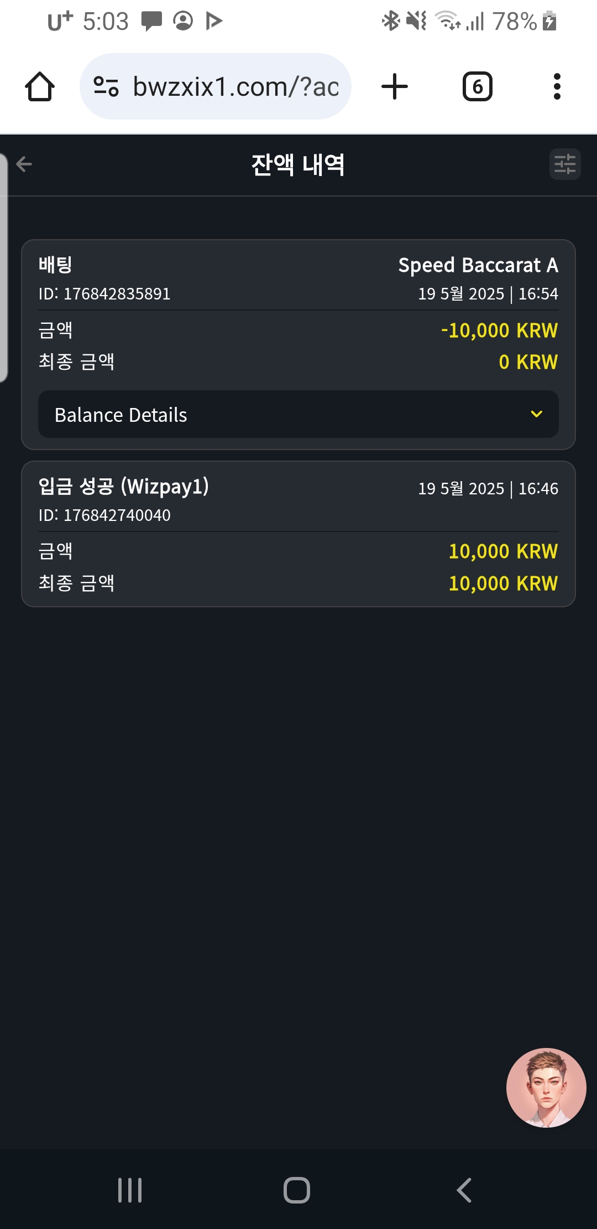Tap the browser home icon
This screenshot has height=1229, width=597.
pos(40,87)
